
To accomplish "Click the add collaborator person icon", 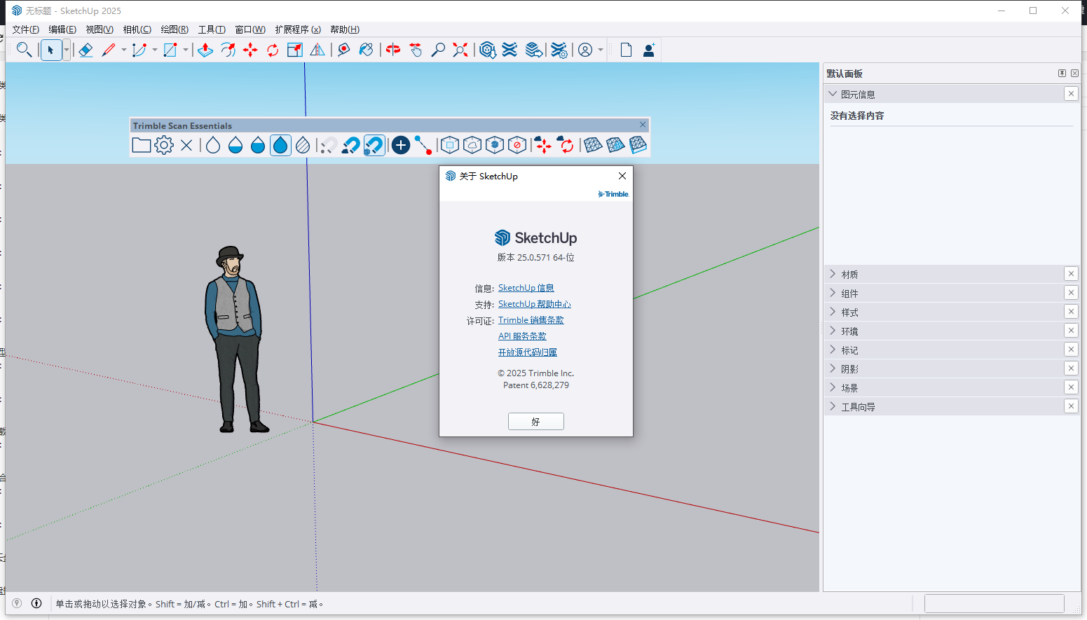I will tap(649, 50).
